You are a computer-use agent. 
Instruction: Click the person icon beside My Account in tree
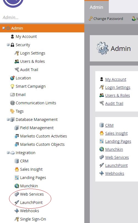pyautogui.click(x=12, y=37)
